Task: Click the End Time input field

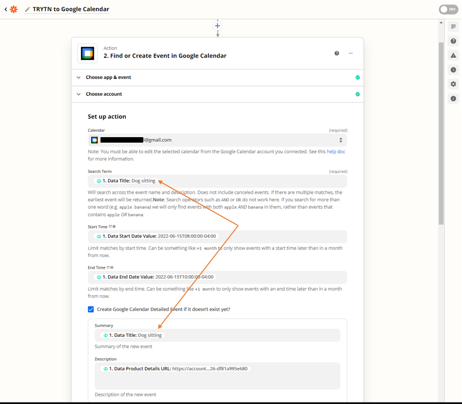Action: [x=217, y=277]
